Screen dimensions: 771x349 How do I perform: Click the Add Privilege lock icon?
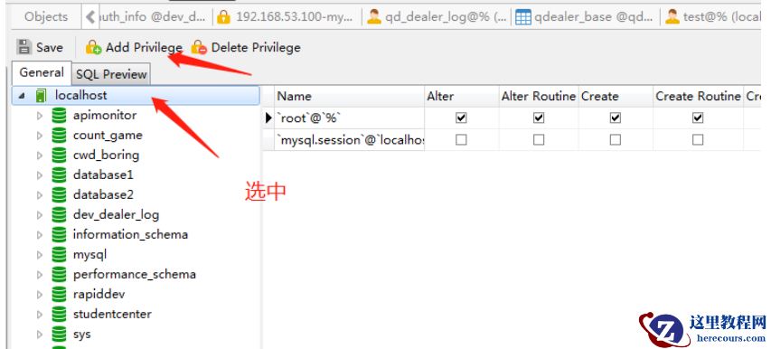click(x=93, y=47)
